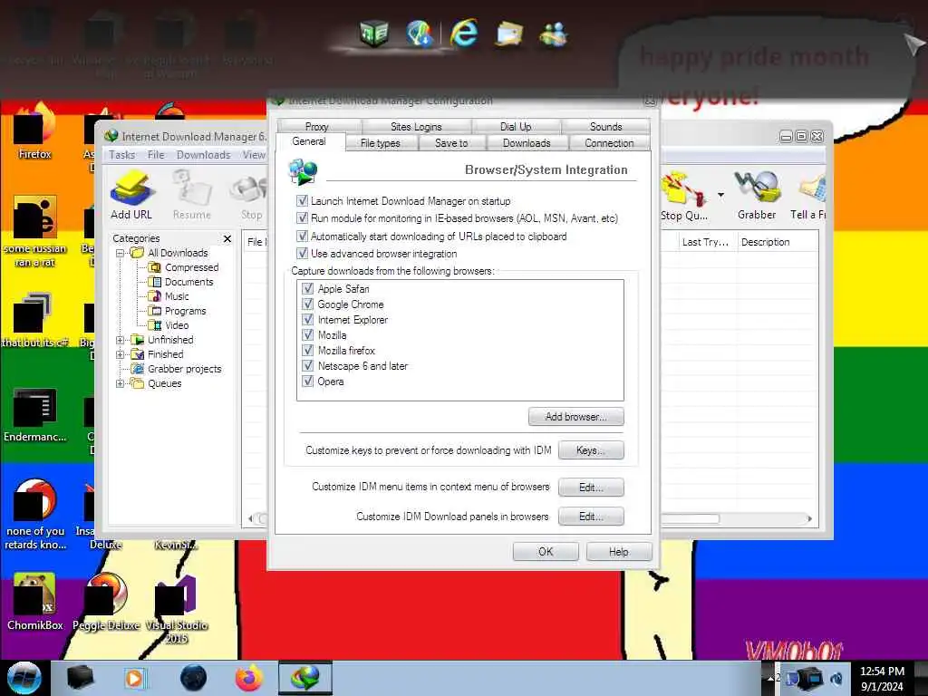Uncheck Apple Safari browser

coord(308,288)
